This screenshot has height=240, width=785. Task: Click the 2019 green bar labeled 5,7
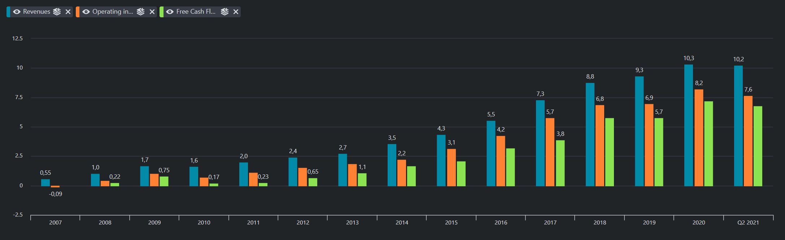pos(659,152)
